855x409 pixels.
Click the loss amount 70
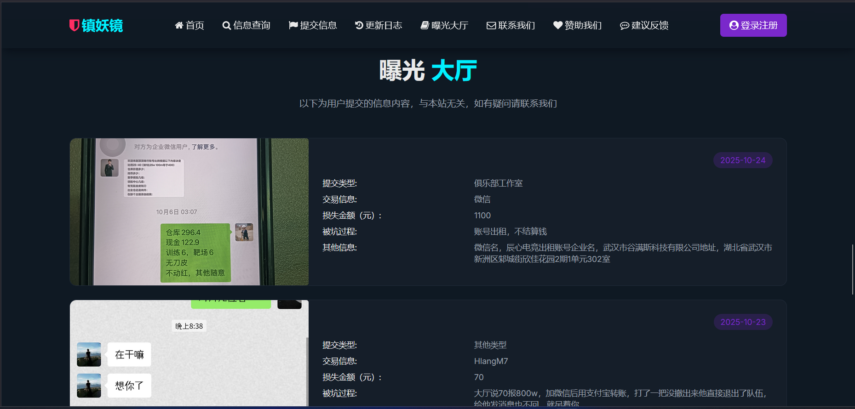point(479,377)
